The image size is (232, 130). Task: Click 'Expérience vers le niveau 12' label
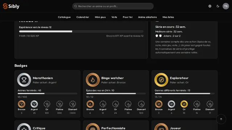[x=35, y=27]
